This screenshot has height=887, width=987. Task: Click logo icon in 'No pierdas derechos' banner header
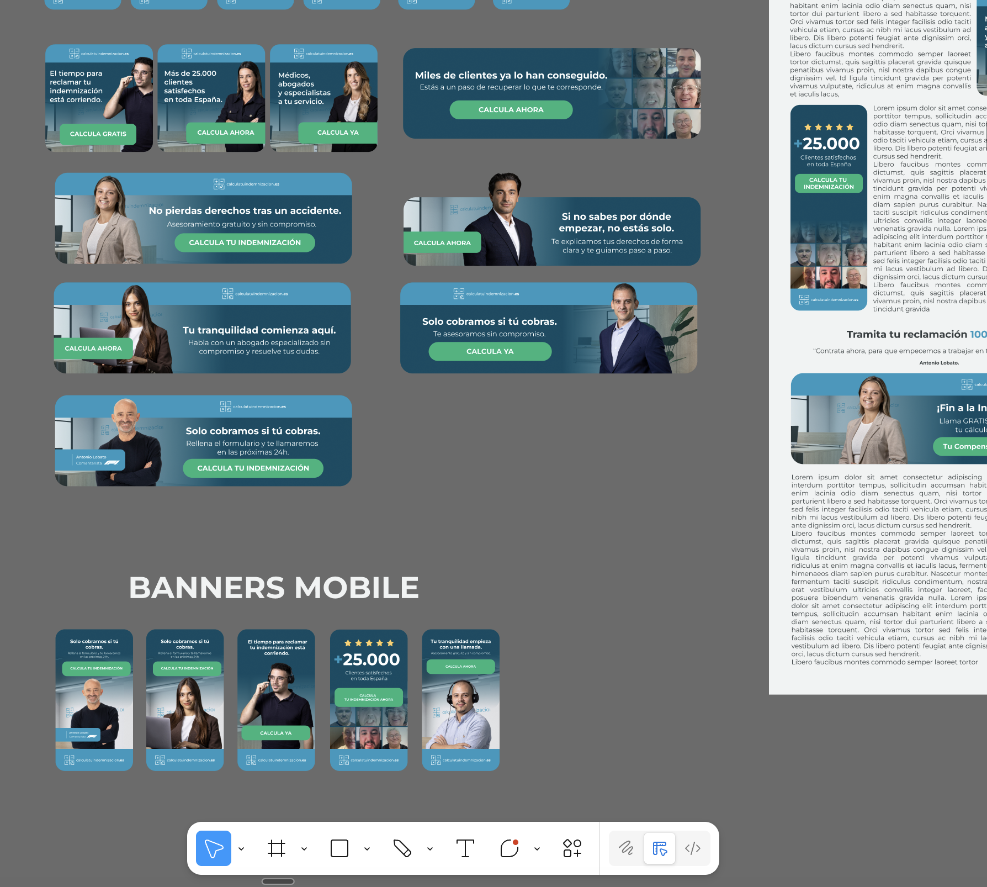click(219, 184)
